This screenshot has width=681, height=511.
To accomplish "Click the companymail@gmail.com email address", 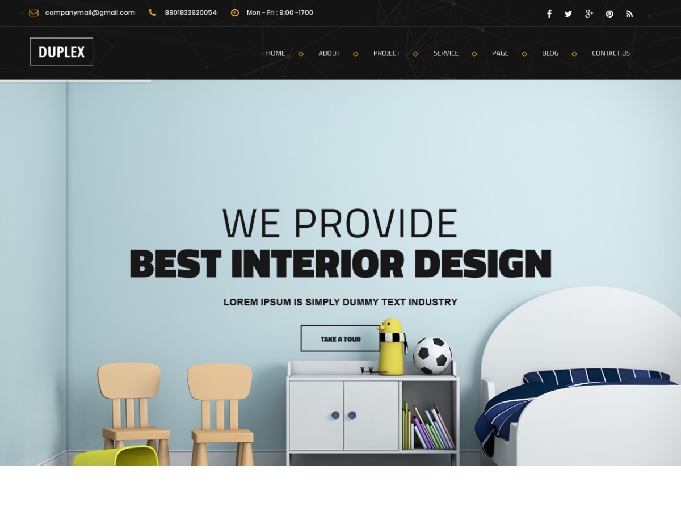I will (90, 12).
